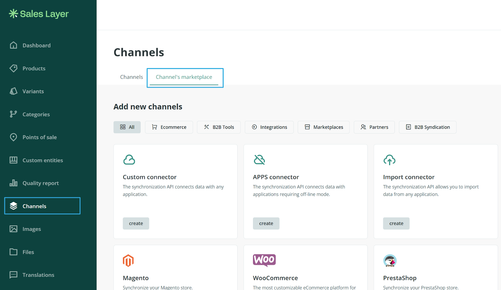Click the cart icon in Ecommerce filter
Screen dimensions: 501x290
pos(154,127)
